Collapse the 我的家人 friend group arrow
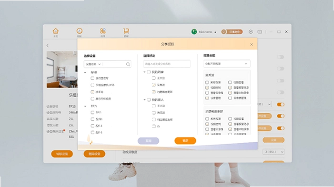The width and height of the screenshot is (334, 187). 144,99
